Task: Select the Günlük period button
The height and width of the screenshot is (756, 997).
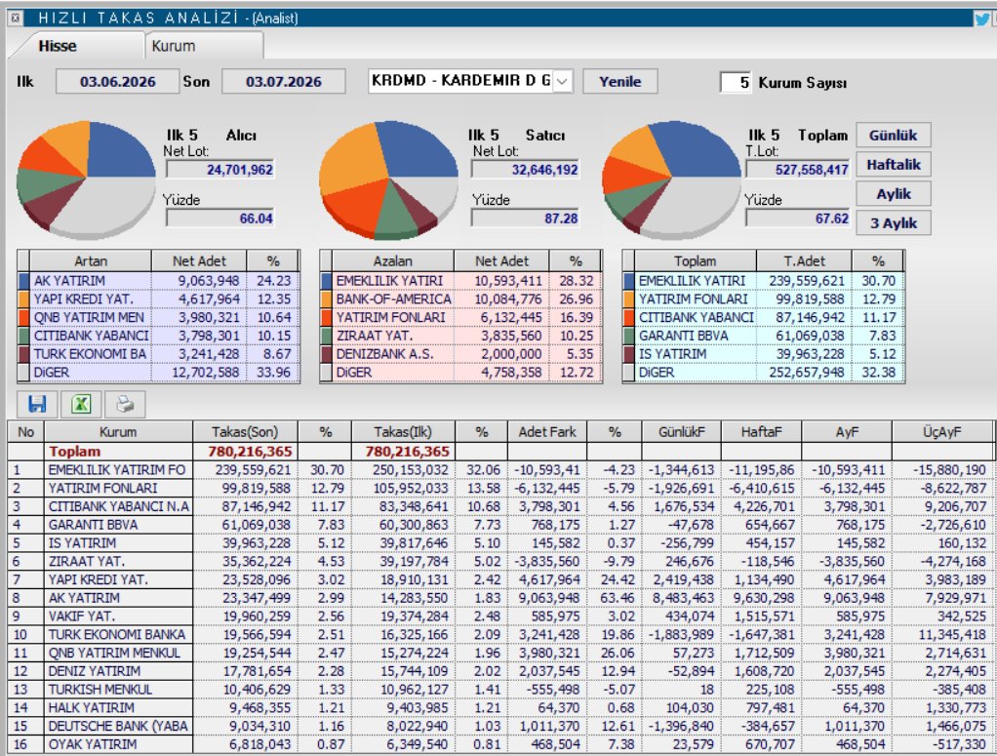Action: [894, 136]
